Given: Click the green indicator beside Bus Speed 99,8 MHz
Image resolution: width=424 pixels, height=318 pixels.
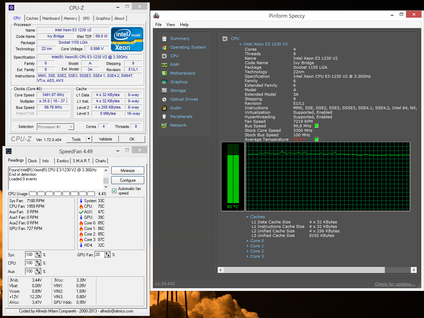Looking at the screenshot, I should [316, 126].
